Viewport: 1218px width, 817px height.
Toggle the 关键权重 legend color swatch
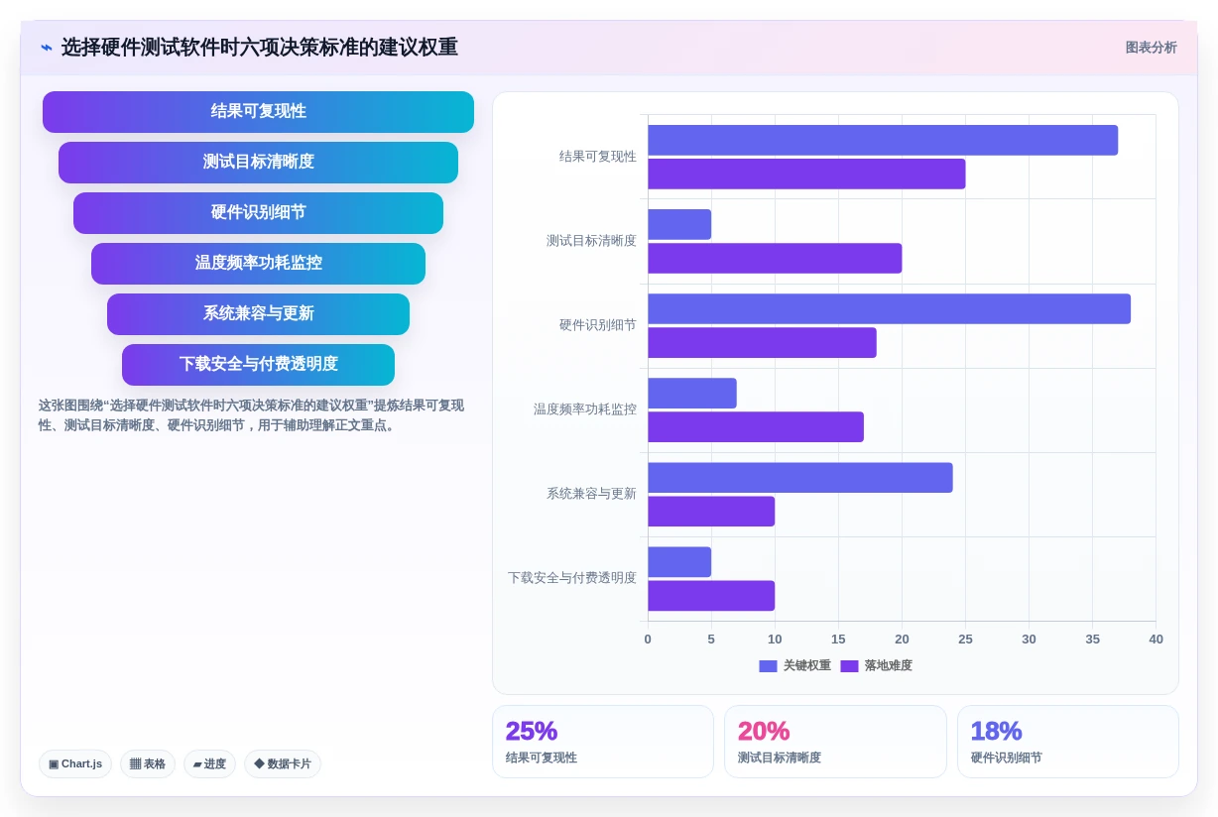[x=768, y=666]
